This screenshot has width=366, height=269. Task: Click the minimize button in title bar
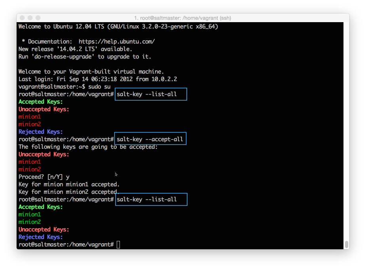pos(30,18)
